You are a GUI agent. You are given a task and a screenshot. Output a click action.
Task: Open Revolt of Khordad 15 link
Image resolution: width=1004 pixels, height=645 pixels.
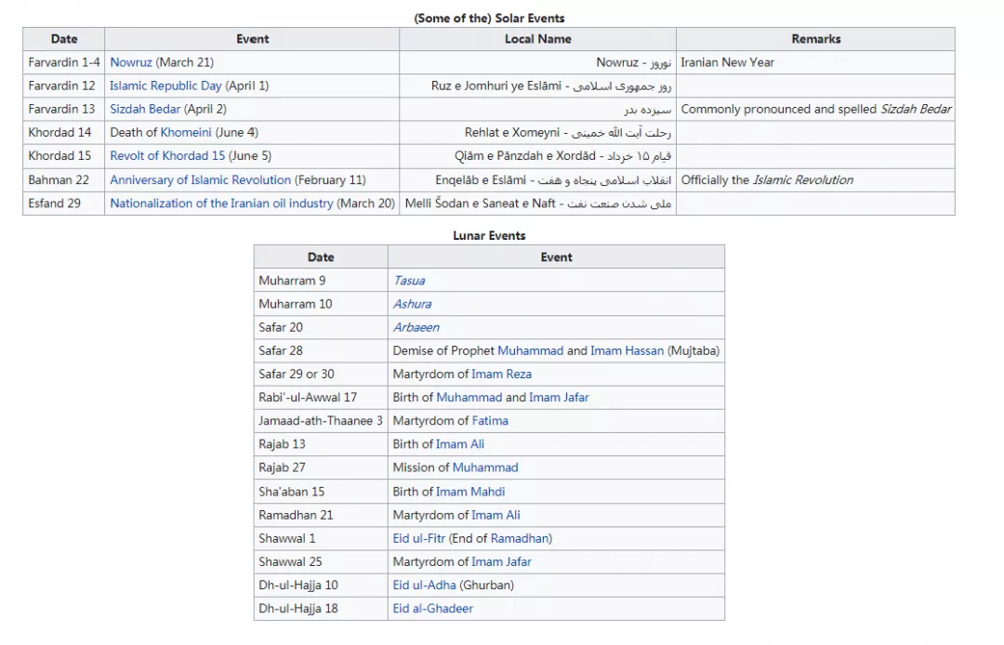click(x=167, y=156)
